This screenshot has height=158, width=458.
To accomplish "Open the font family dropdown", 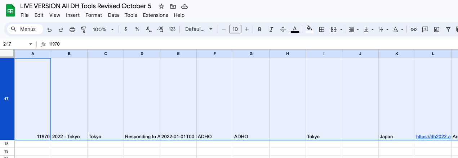I will (199, 29).
